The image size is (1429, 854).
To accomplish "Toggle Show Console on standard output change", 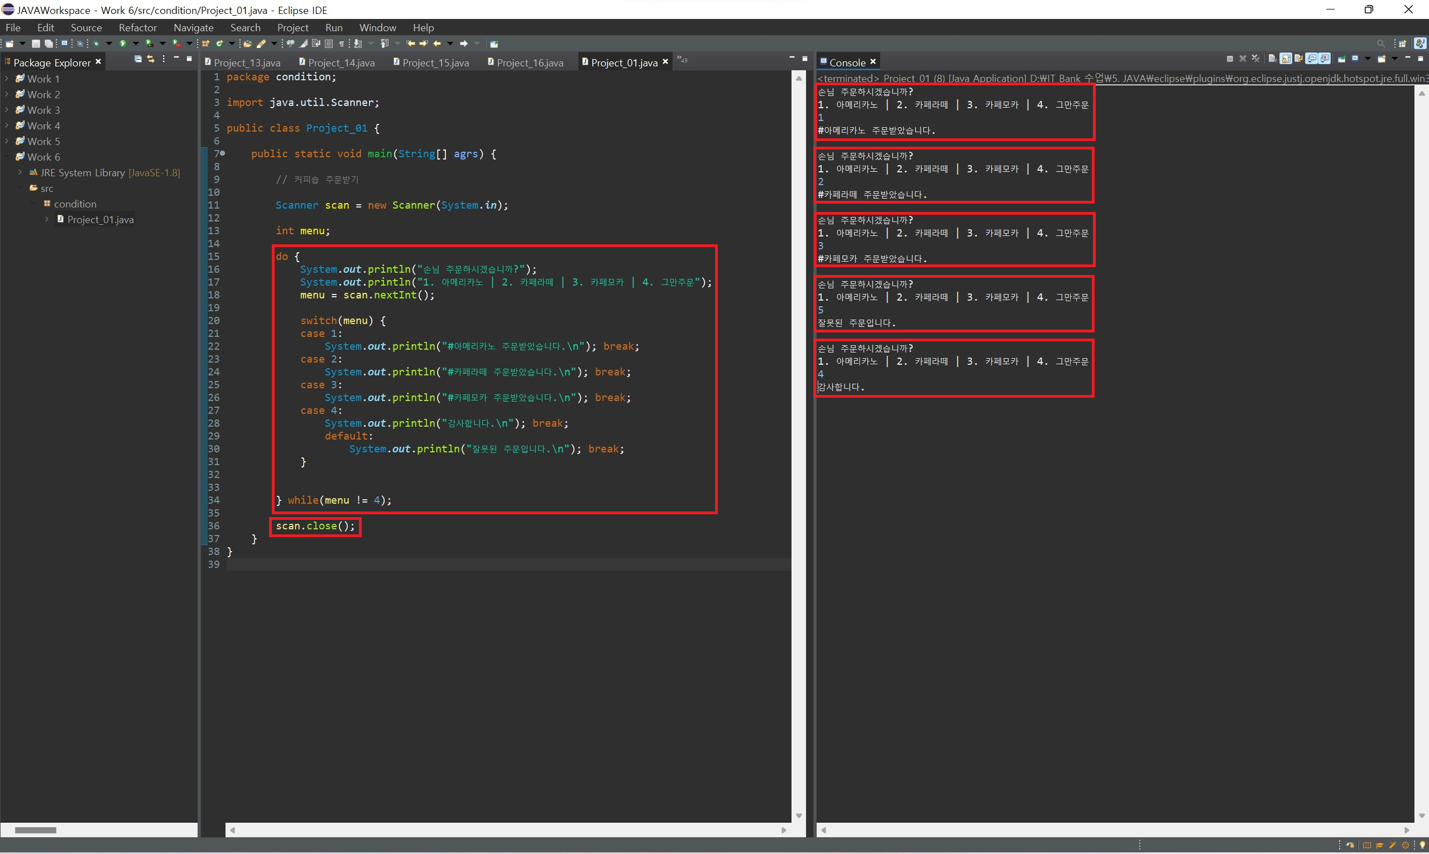I will pyautogui.click(x=1312, y=59).
